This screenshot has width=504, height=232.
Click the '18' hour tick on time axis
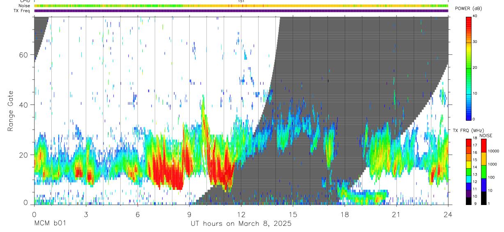[344, 215]
